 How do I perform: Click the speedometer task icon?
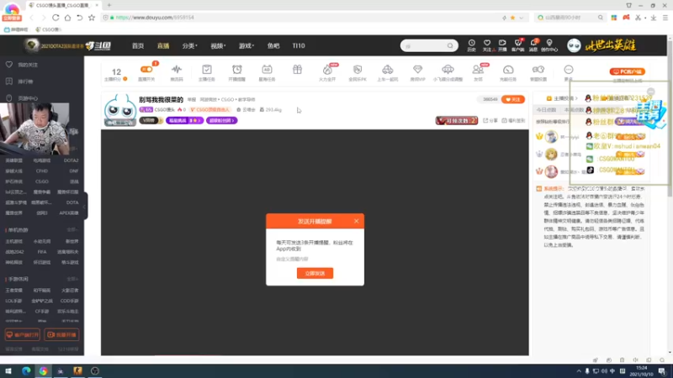coord(508,70)
